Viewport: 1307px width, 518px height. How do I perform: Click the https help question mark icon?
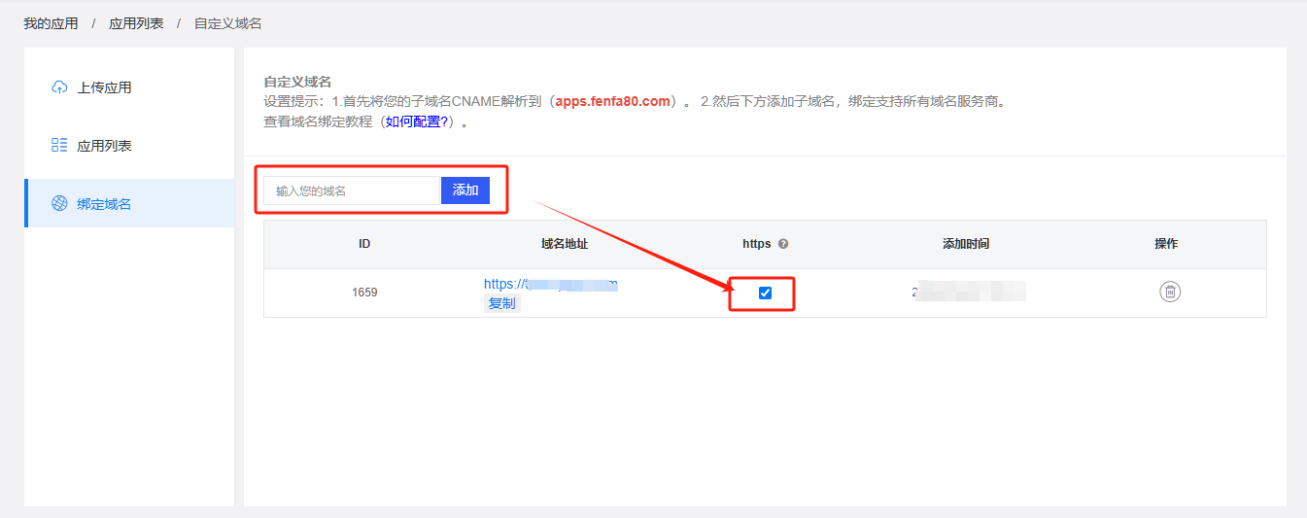[783, 244]
